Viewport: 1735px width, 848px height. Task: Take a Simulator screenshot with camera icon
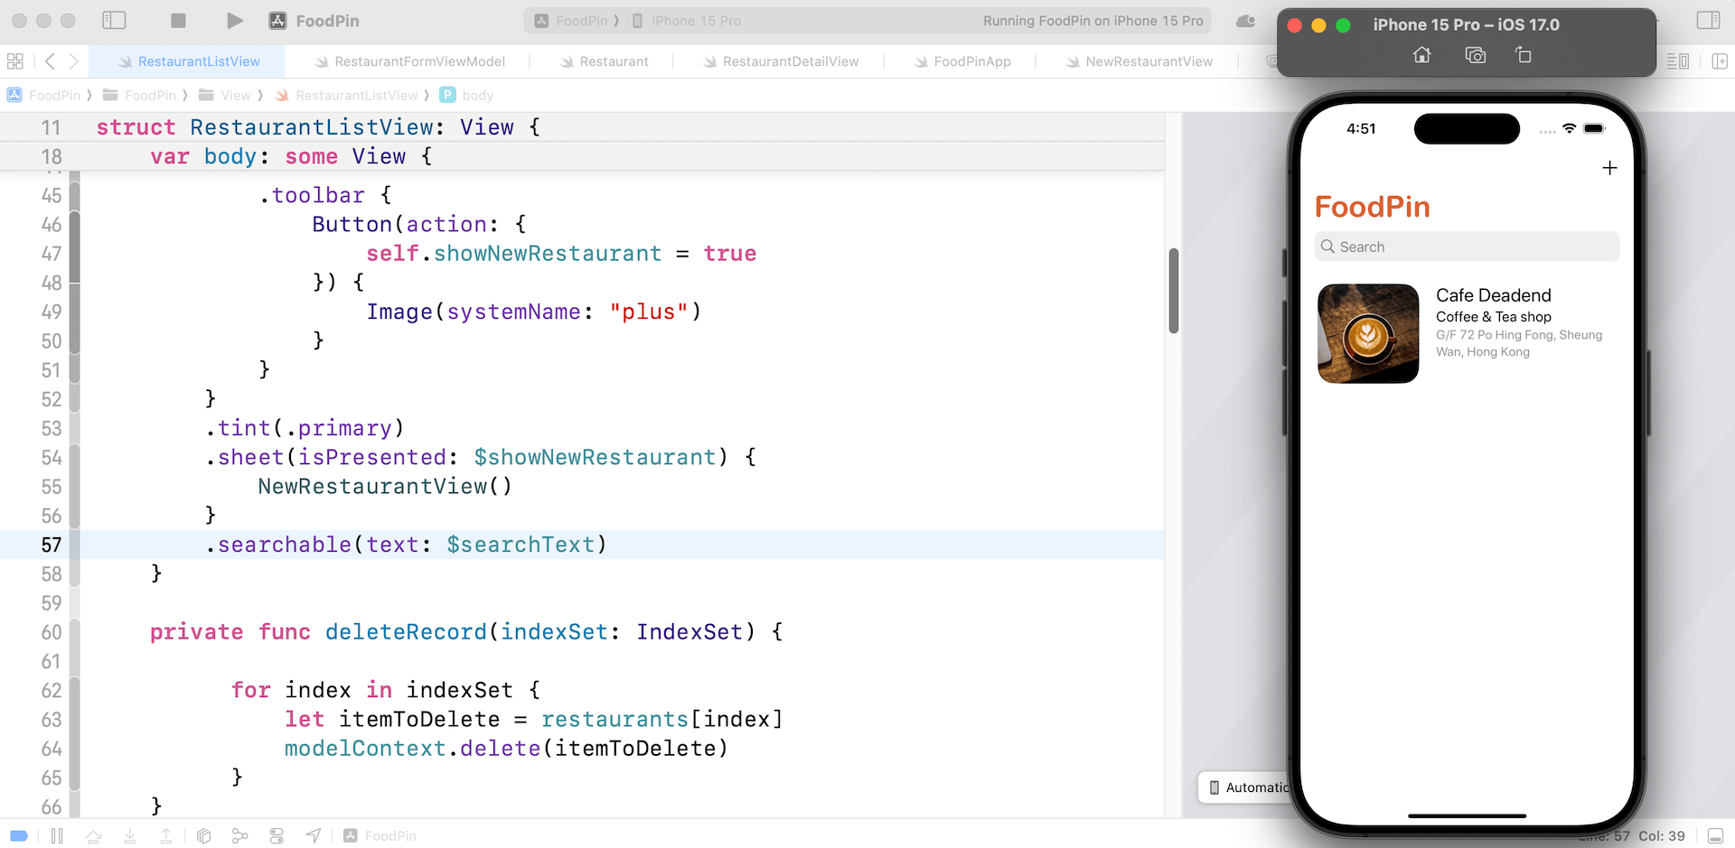coord(1475,55)
